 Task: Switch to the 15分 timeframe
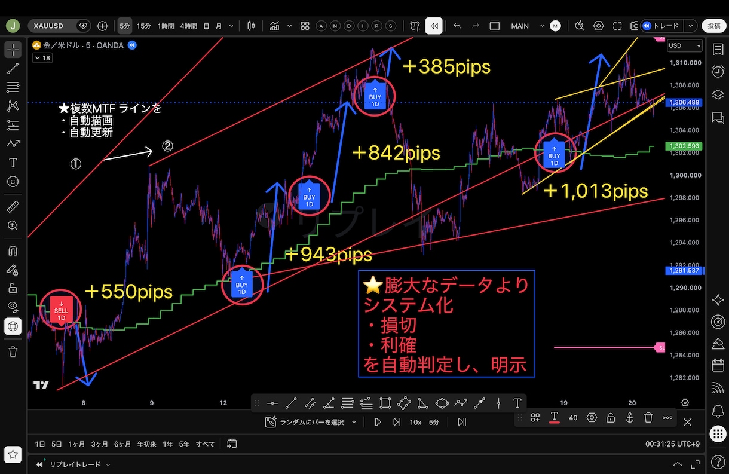(x=143, y=26)
